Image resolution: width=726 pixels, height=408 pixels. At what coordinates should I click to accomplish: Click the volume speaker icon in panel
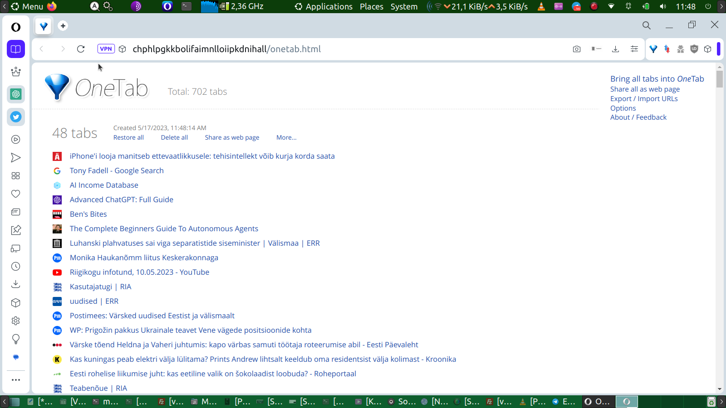(x=663, y=6)
